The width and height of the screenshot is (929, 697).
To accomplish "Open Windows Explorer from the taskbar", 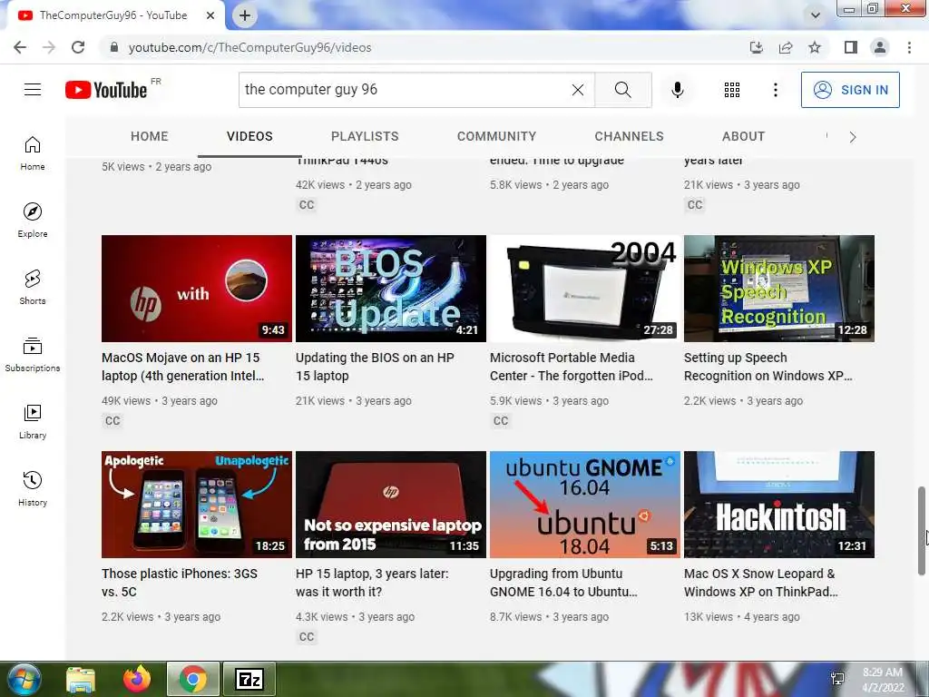I will pos(81,679).
